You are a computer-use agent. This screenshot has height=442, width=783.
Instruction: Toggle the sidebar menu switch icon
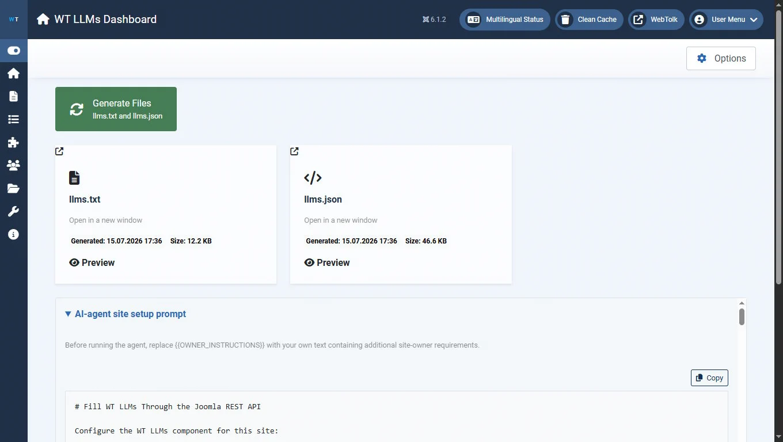13,51
